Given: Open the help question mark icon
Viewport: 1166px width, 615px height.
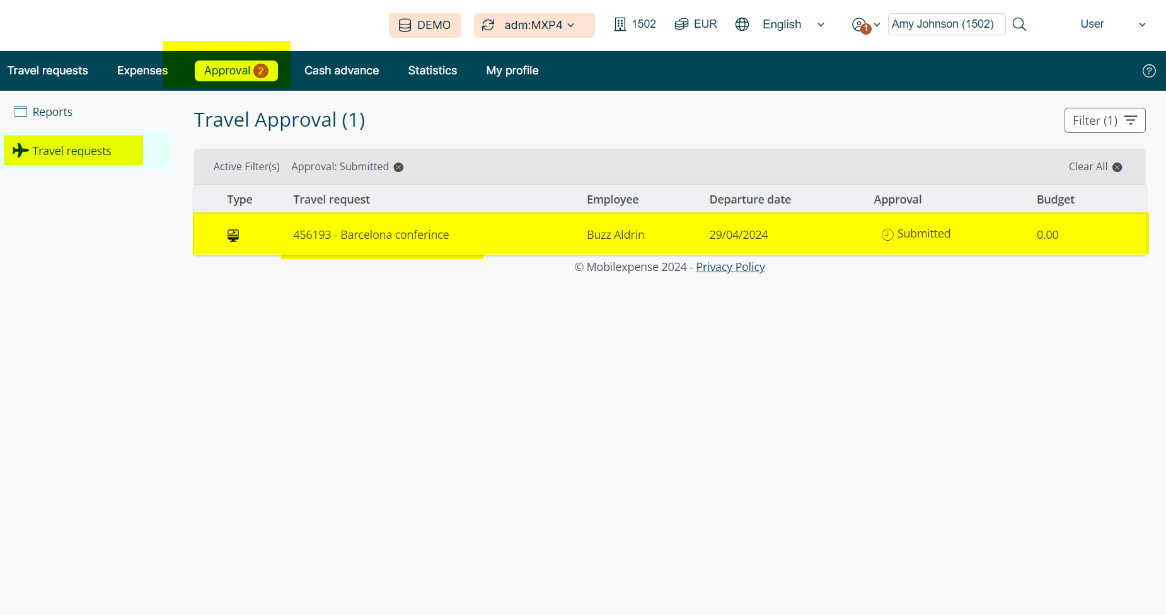Looking at the screenshot, I should coord(1149,71).
